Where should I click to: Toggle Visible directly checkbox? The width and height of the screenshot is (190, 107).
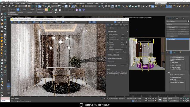tap(171, 62)
